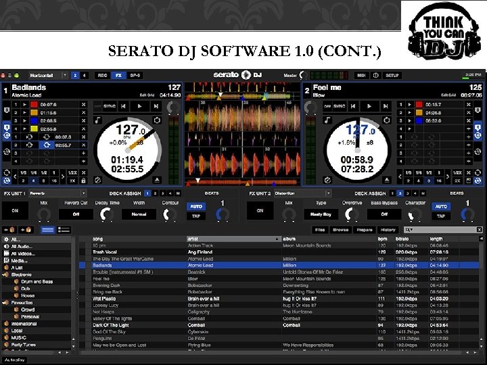Image resolution: width=487 pixels, height=365 pixels.
Task: Open the FX Unit 1 Reverb effect dropdown
Action: tap(57, 193)
